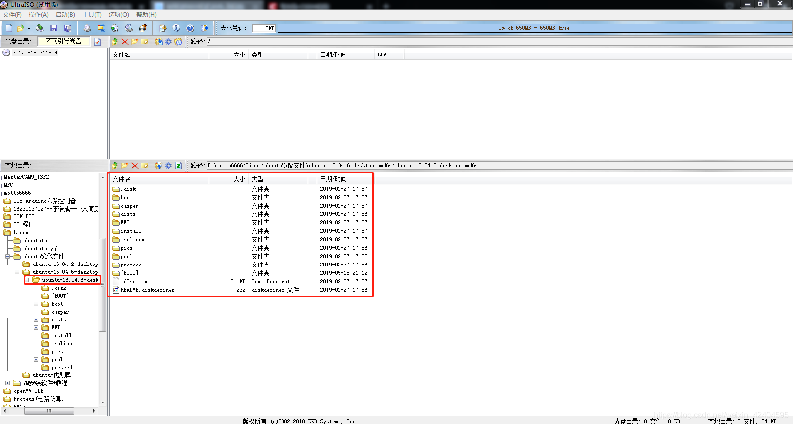Click the local directory path field

click(499, 166)
